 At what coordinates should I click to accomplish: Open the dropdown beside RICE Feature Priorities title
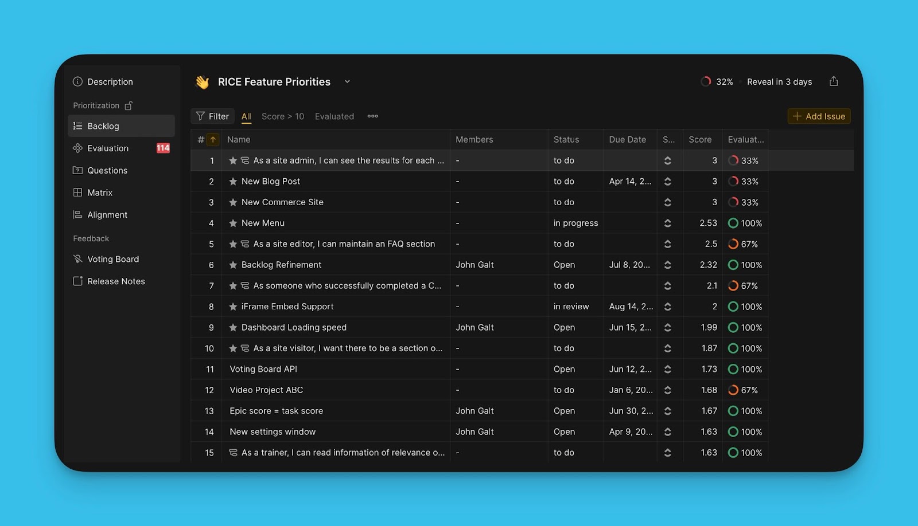[347, 82]
